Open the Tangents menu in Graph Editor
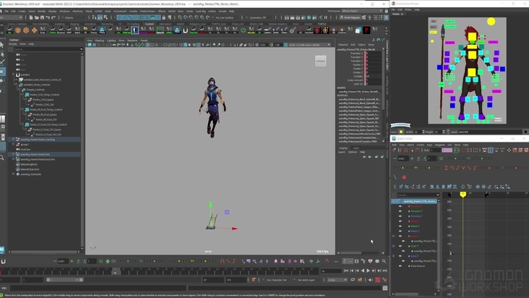The image size is (529, 298). coord(440,145)
